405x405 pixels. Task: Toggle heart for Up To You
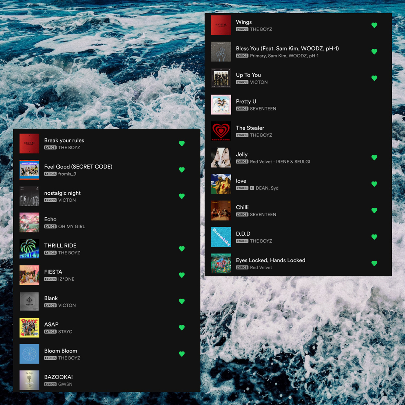[x=374, y=78]
